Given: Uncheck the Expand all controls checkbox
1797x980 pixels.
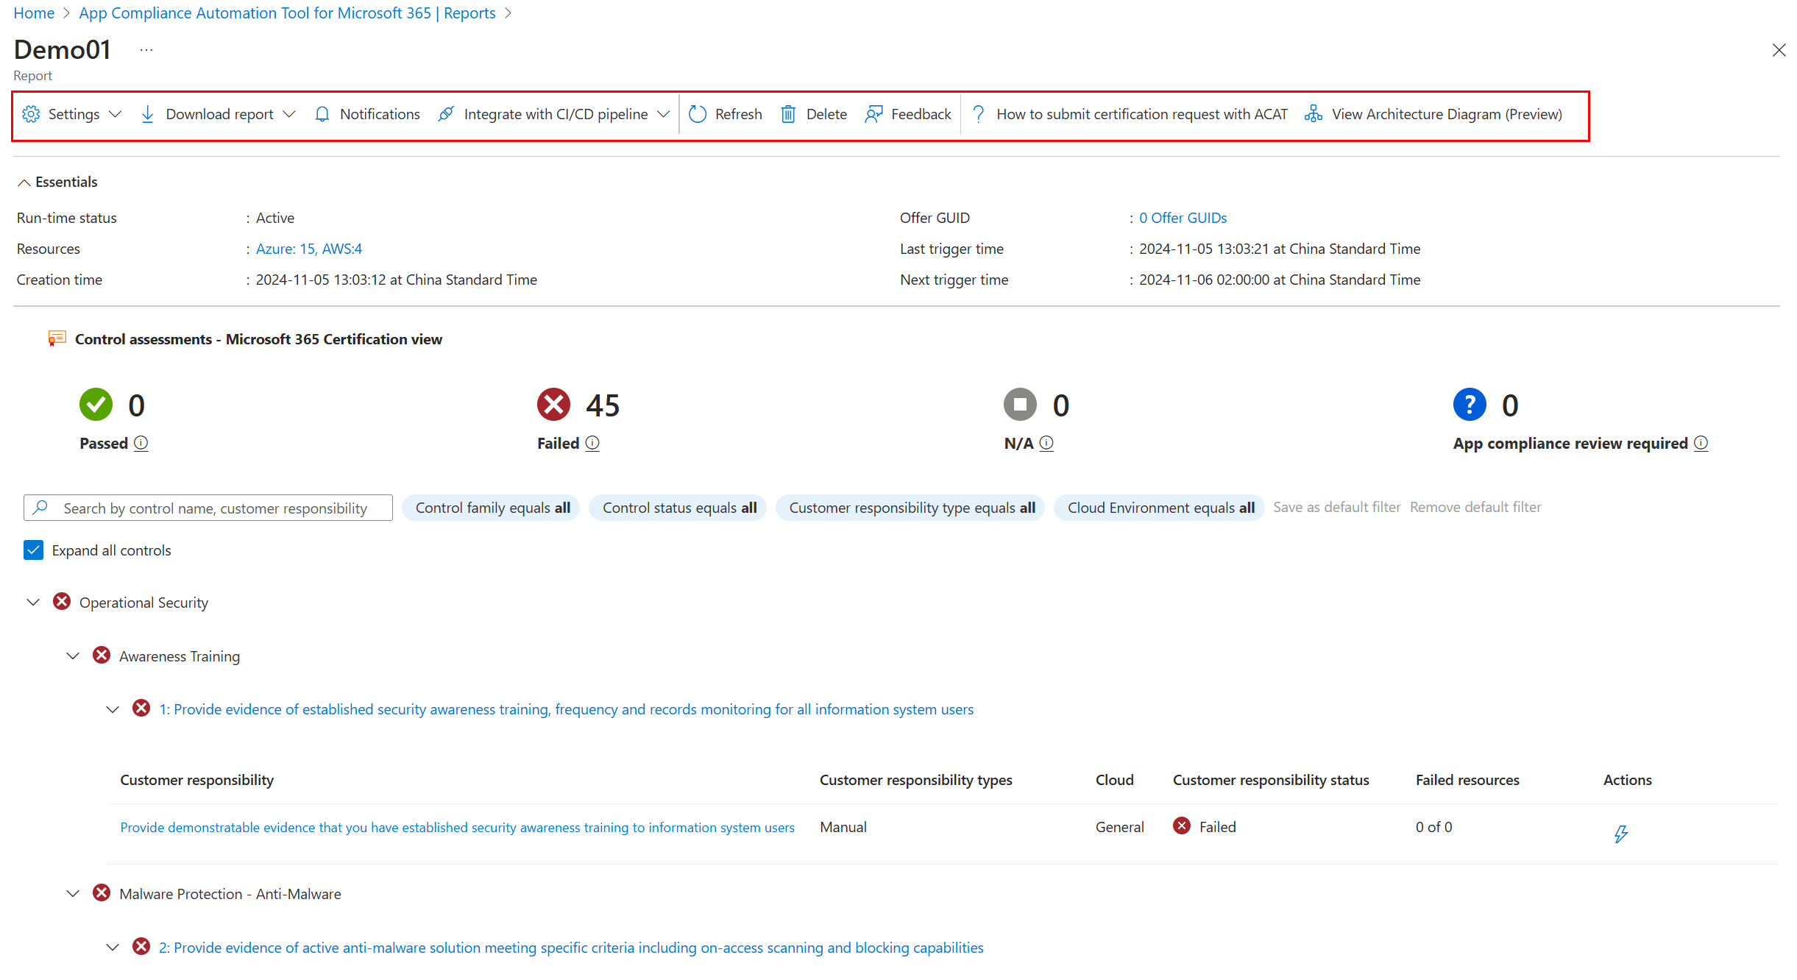Looking at the screenshot, I should click(34, 550).
